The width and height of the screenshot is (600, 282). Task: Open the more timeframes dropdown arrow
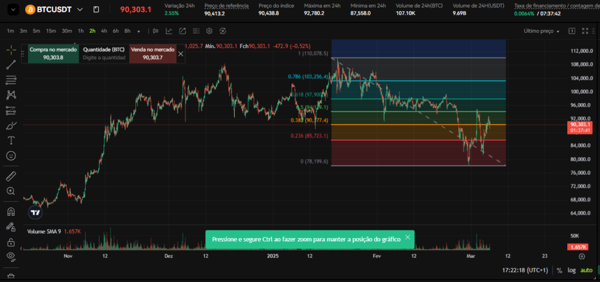pos(139,31)
